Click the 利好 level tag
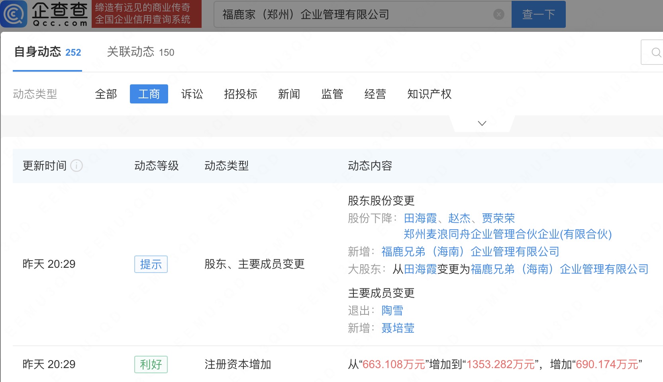The image size is (663, 382). (x=151, y=364)
